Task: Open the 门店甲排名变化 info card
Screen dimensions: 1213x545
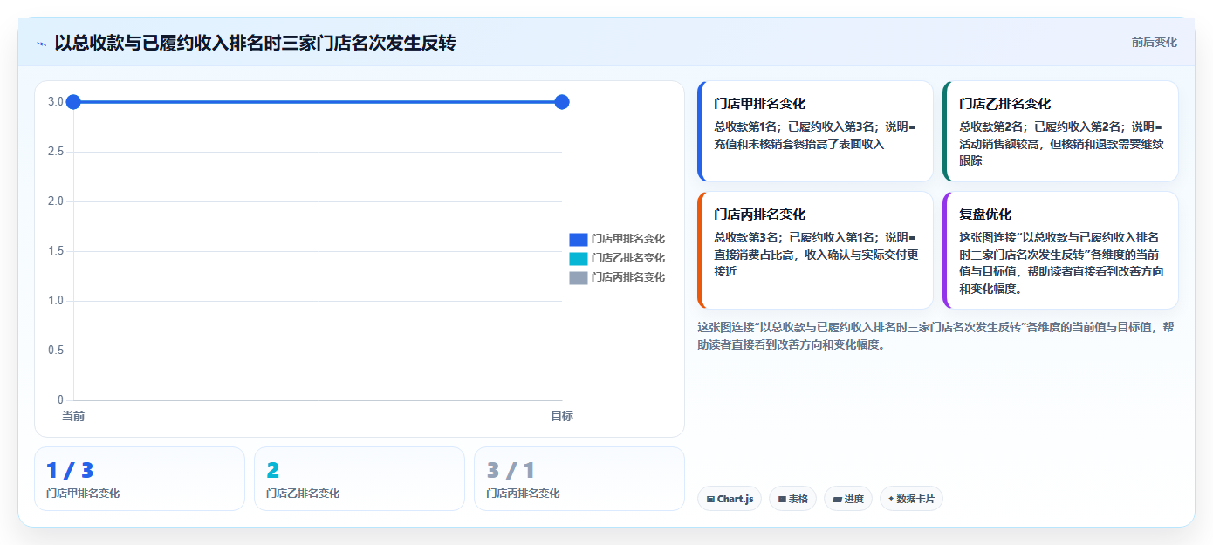Action: pyautogui.click(x=815, y=131)
